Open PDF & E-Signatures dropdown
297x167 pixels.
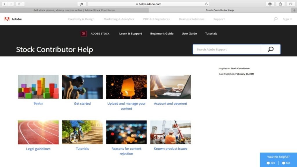pyautogui.click(x=156, y=19)
